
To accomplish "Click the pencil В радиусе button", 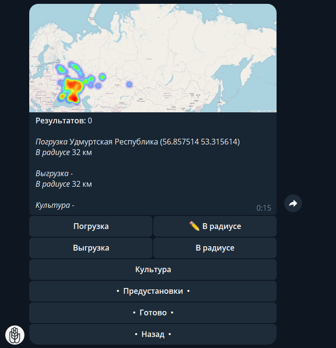I will (215, 226).
